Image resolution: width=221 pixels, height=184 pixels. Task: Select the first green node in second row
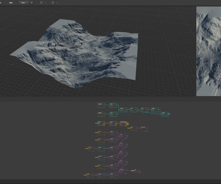[x=102, y=114]
